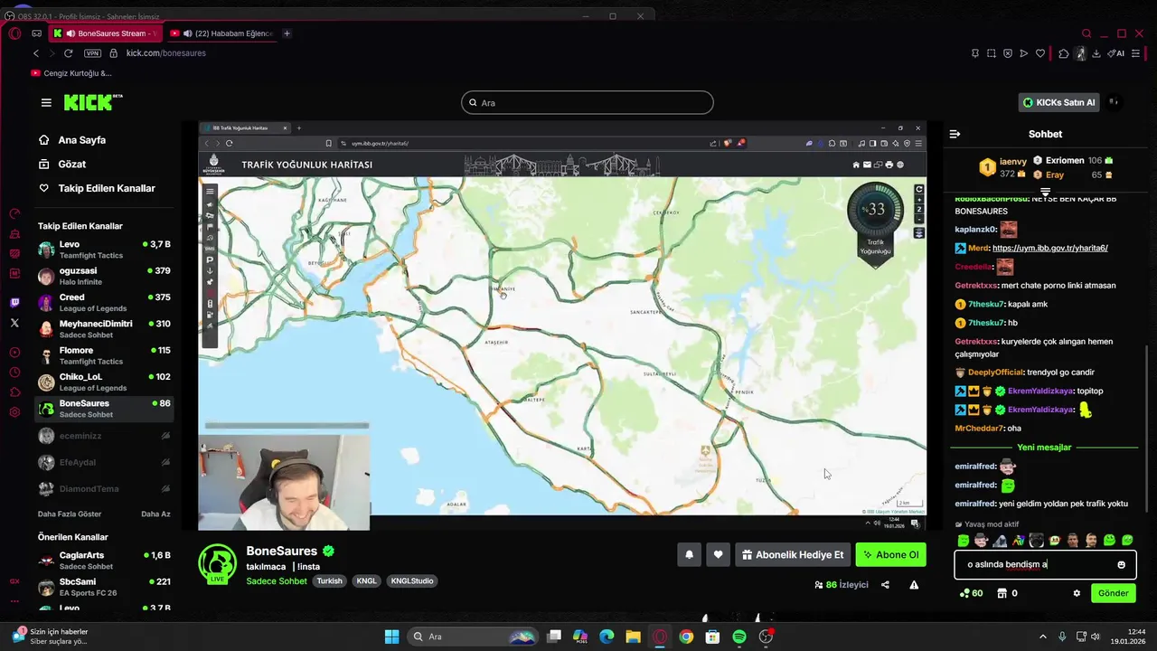Open the Opera main menu
Viewport: 1157px width, 651px height.
tap(14, 33)
